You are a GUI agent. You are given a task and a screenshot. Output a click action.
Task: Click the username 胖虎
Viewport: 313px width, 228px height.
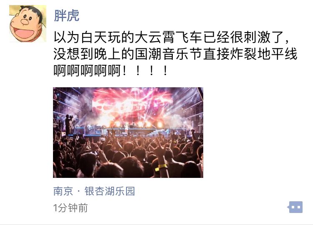coord(67,15)
